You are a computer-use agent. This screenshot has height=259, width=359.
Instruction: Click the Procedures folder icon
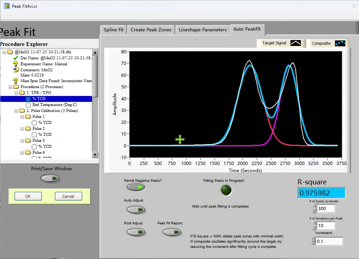(x=16, y=87)
